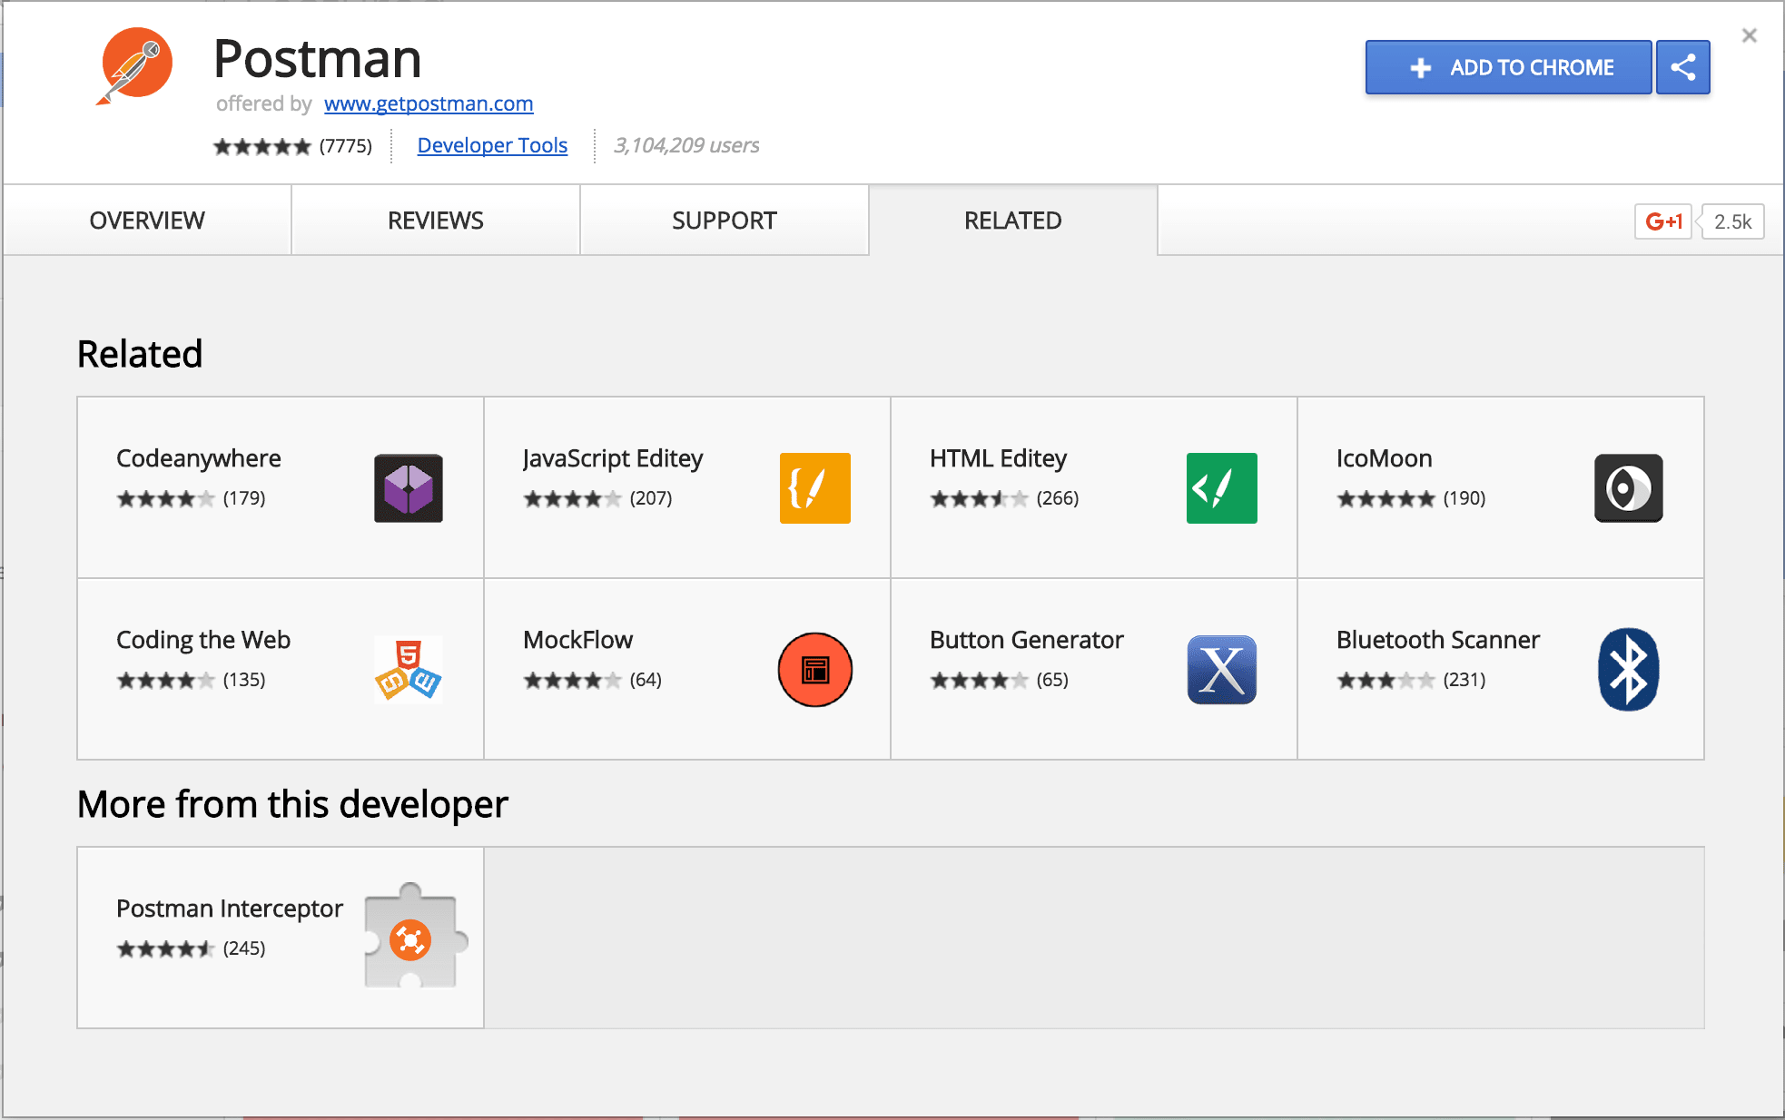Open the Coding the Web title
Image resolution: width=1785 pixels, height=1120 pixels.
click(x=203, y=640)
